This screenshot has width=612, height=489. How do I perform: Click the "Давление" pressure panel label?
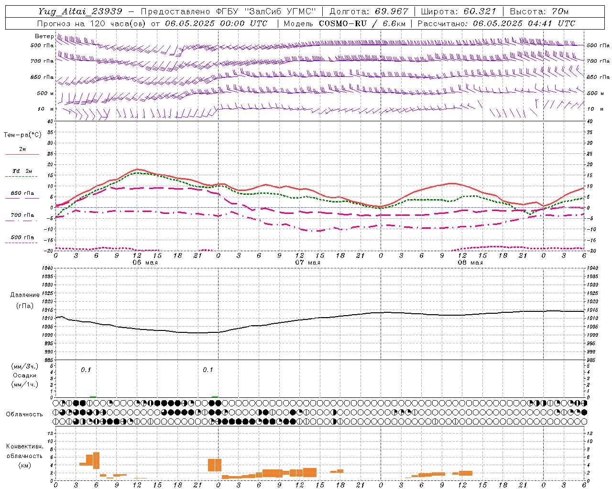(x=25, y=295)
